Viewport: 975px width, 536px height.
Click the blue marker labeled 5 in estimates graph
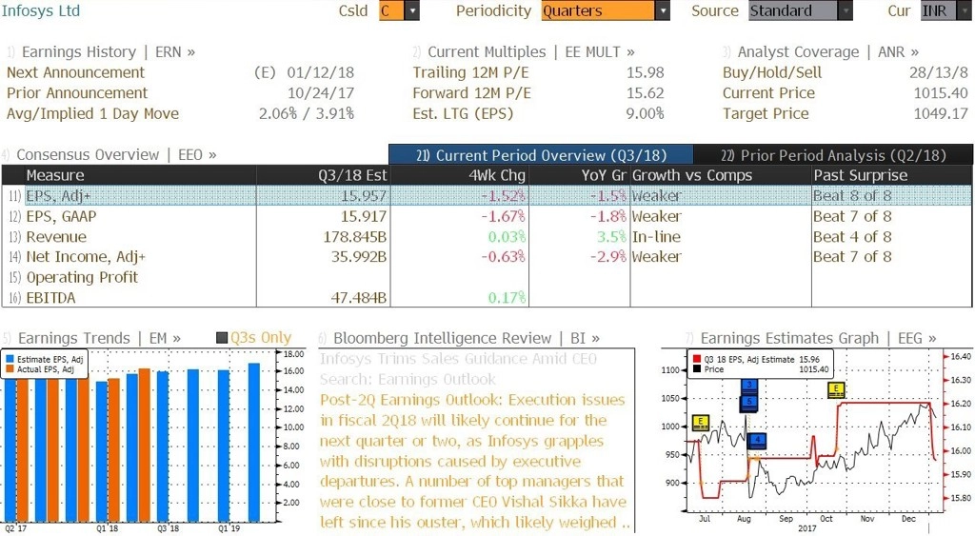(749, 403)
